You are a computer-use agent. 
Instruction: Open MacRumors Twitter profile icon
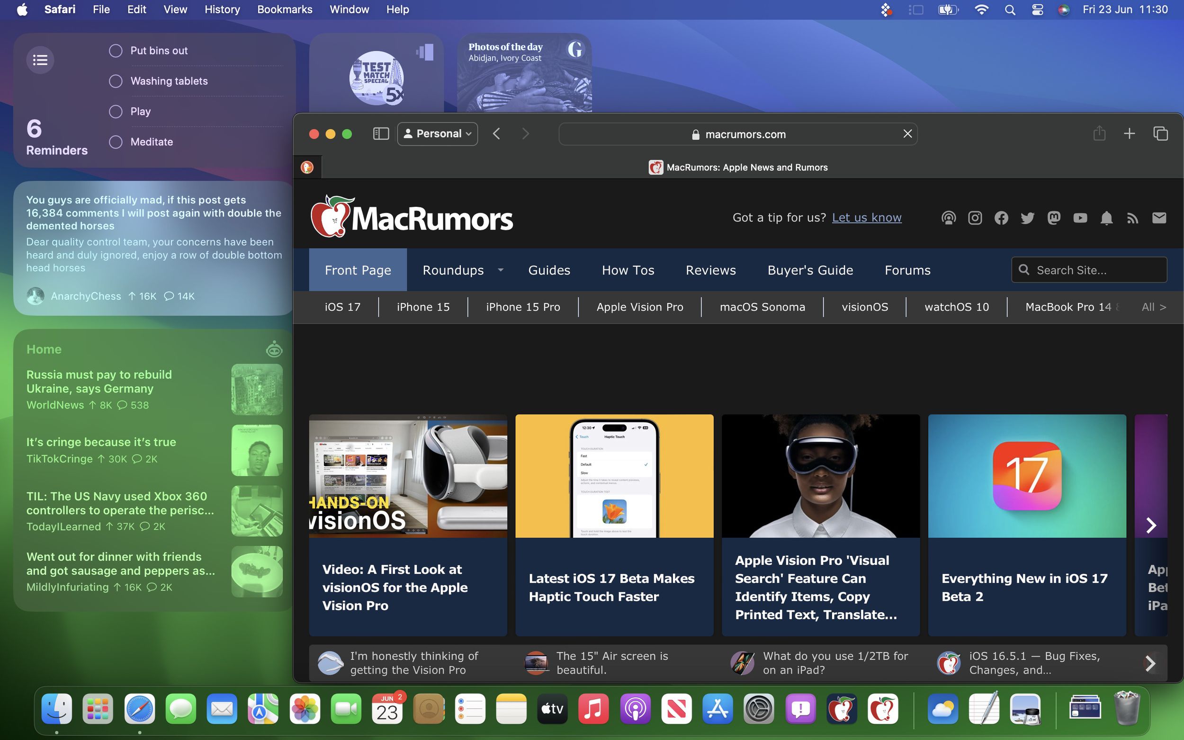tap(1027, 218)
